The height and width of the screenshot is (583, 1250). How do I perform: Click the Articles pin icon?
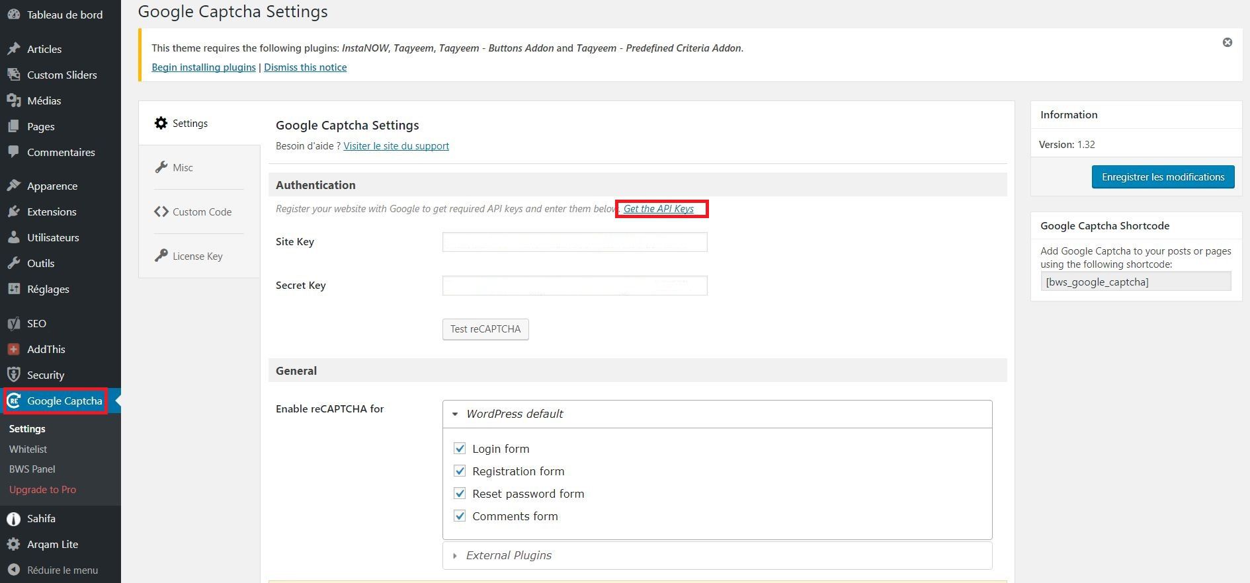tap(13, 49)
